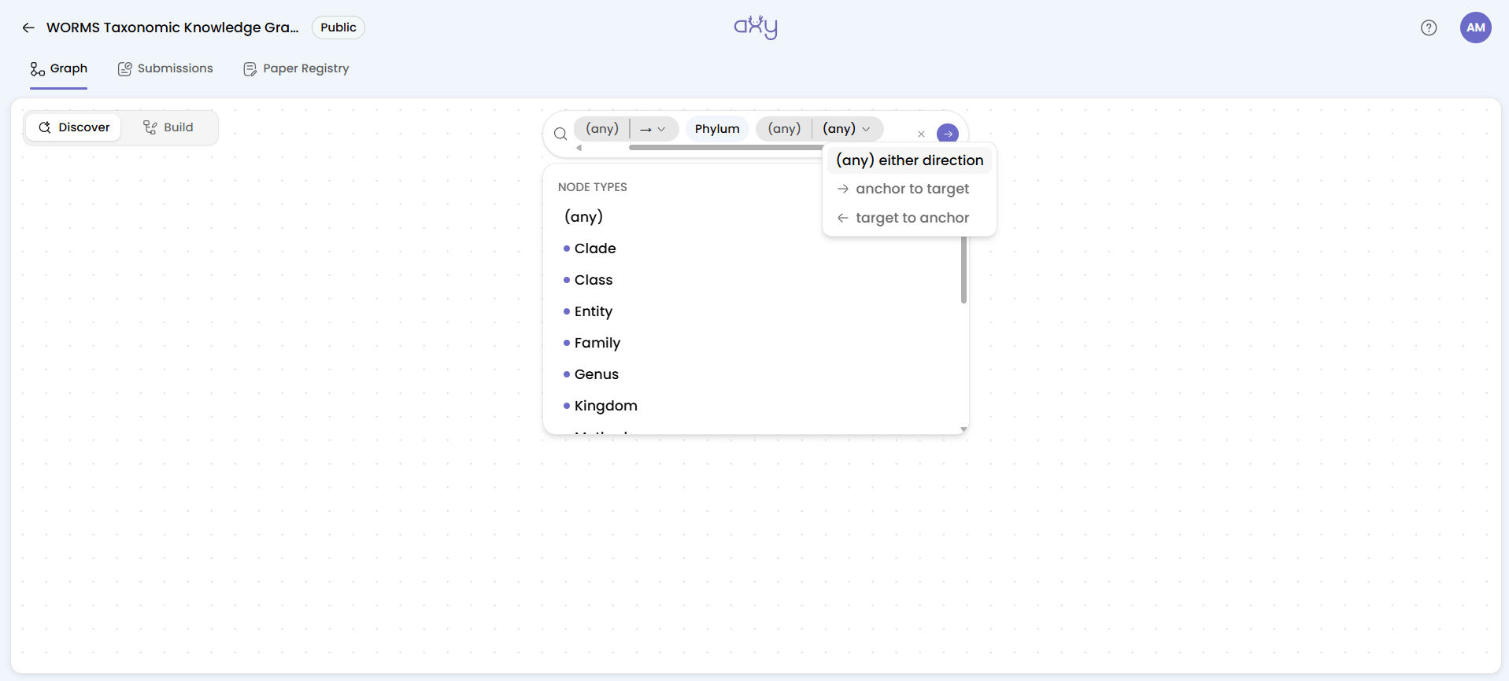Select the Clade node type
This screenshot has height=681, width=1509.
click(x=595, y=248)
